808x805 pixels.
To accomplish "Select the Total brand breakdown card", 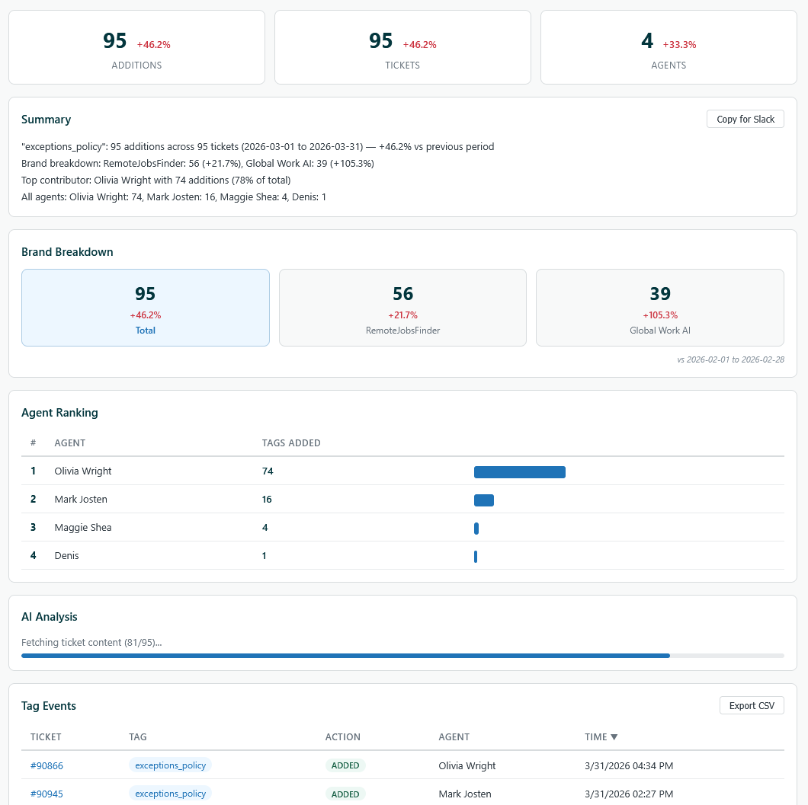I will coord(145,307).
